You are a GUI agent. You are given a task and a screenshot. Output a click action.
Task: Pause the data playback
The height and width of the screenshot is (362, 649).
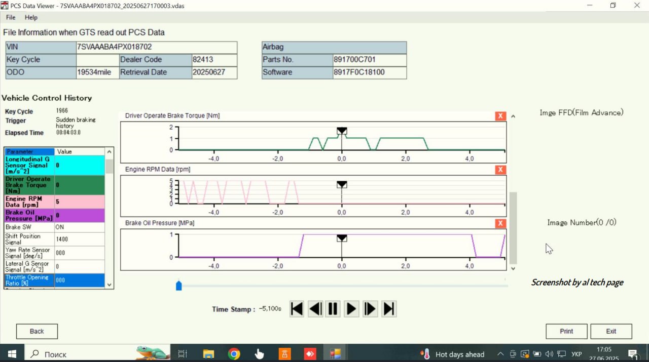[333, 309]
